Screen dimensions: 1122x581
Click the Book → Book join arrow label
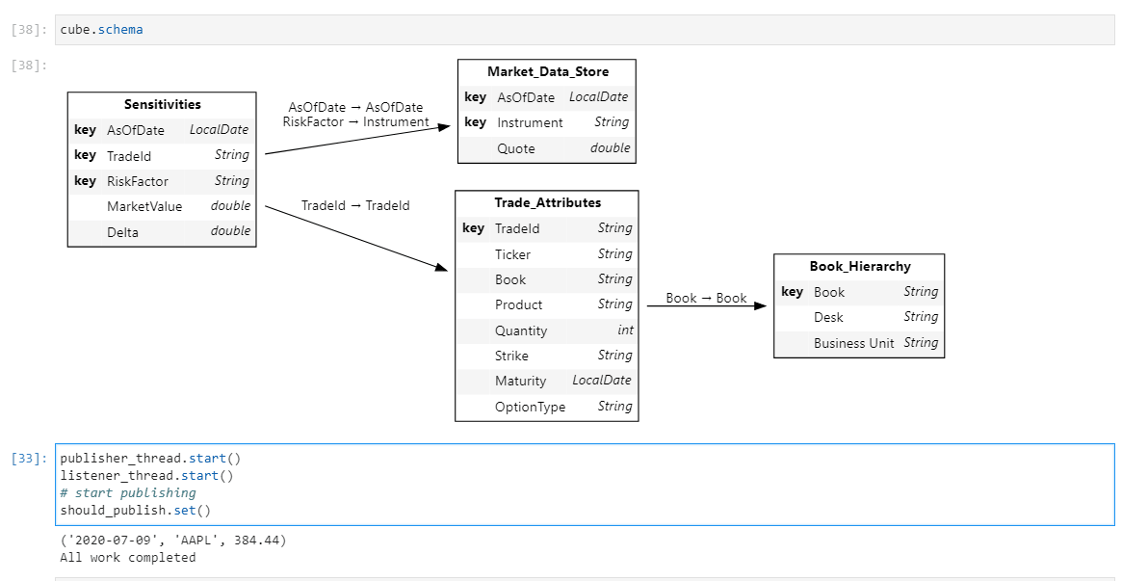point(706,298)
